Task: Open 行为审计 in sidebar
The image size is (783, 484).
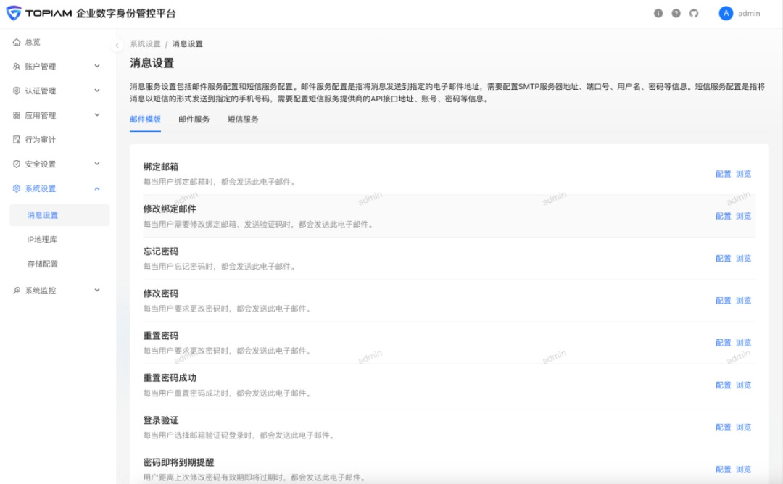Action: (40, 140)
